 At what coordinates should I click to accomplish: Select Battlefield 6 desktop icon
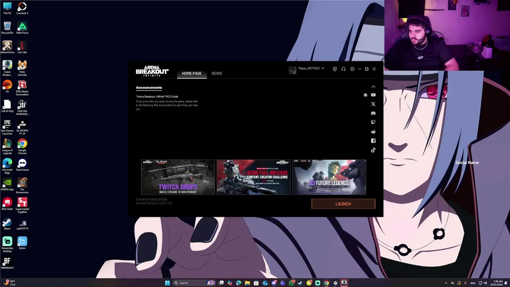tap(7, 262)
